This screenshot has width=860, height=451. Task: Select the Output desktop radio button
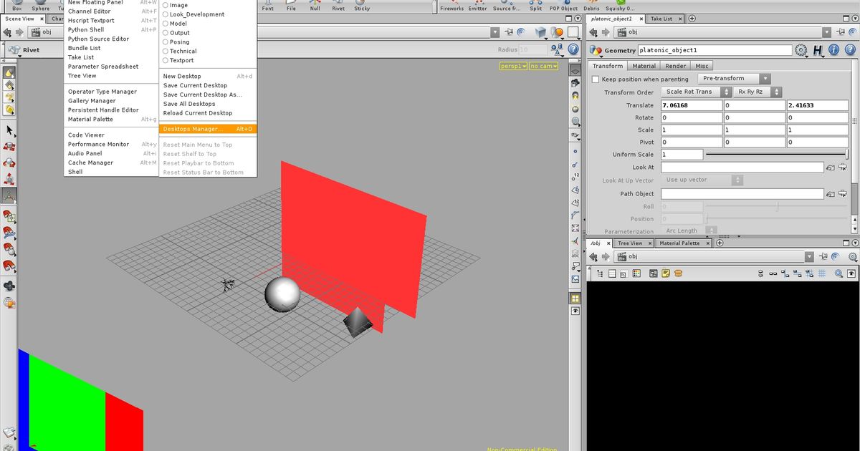tap(166, 33)
